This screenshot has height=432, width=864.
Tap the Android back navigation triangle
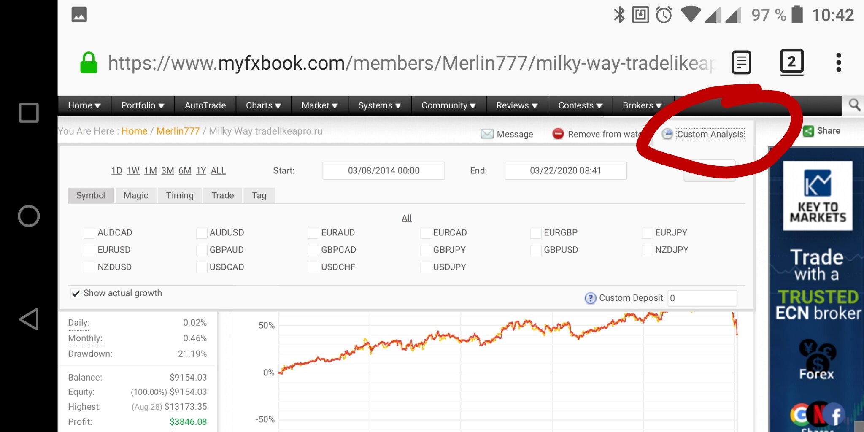pyautogui.click(x=29, y=319)
